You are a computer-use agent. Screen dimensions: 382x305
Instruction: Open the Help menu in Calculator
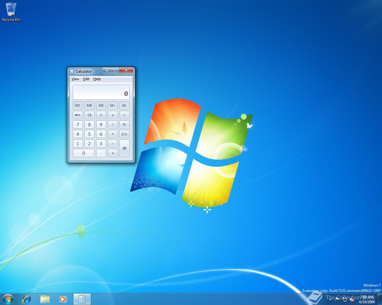pyautogui.click(x=97, y=79)
